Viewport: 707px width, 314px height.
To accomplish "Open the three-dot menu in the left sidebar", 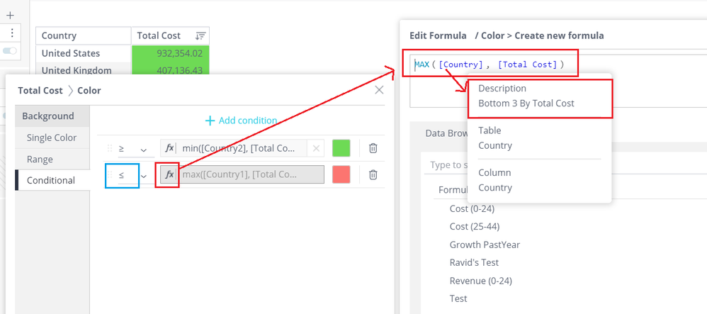I will point(10,33).
